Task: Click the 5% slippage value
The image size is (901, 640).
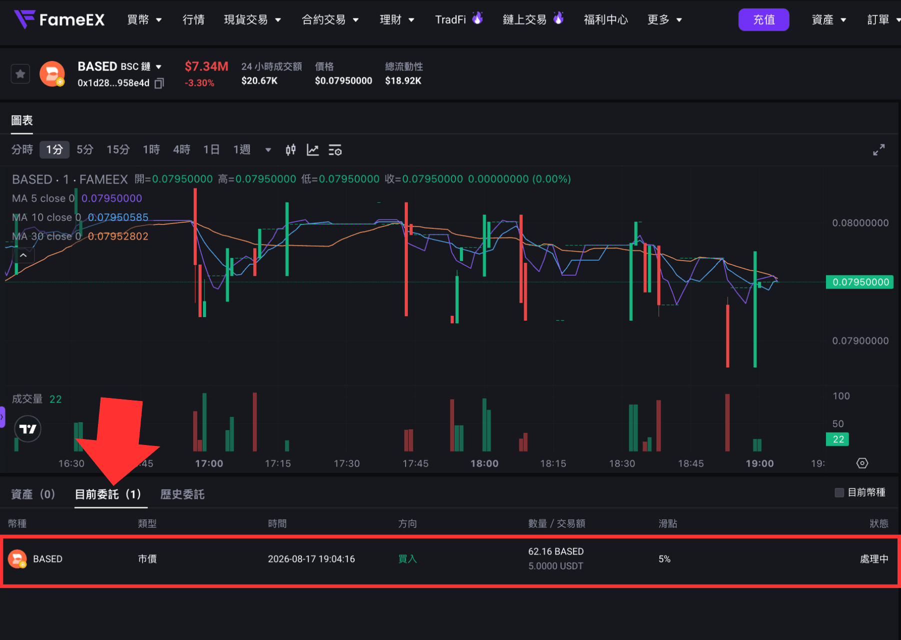Action: tap(664, 559)
